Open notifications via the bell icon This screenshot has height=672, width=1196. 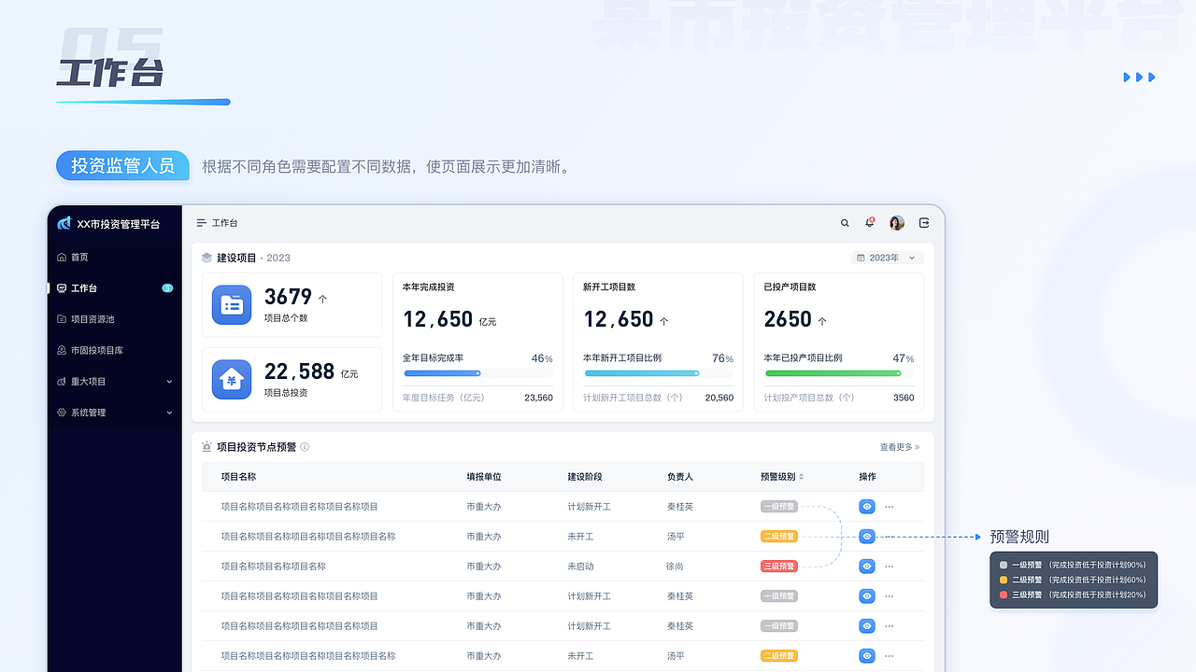pyautogui.click(x=869, y=223)
